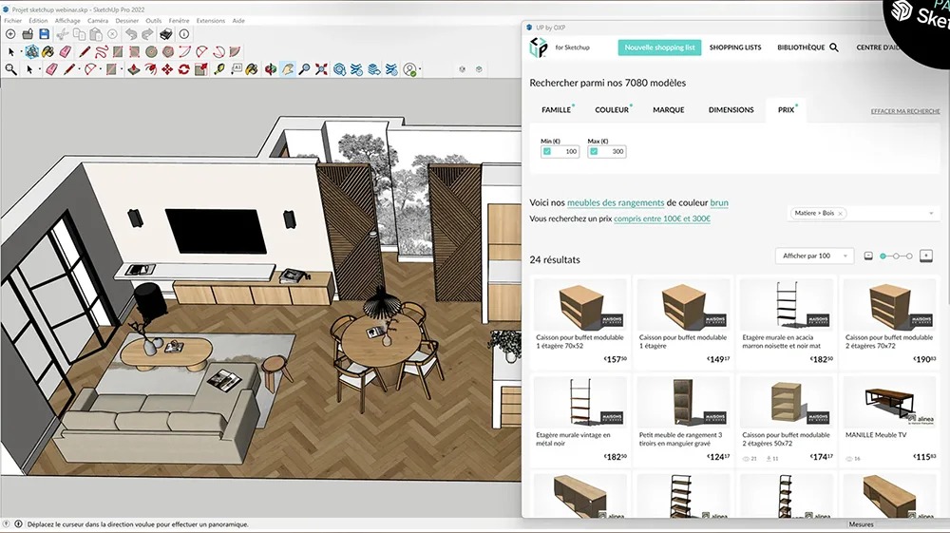The image size is (950, 533).
Task: Open SHOPPING LISTS section
Action: click(x=735, y=48)
